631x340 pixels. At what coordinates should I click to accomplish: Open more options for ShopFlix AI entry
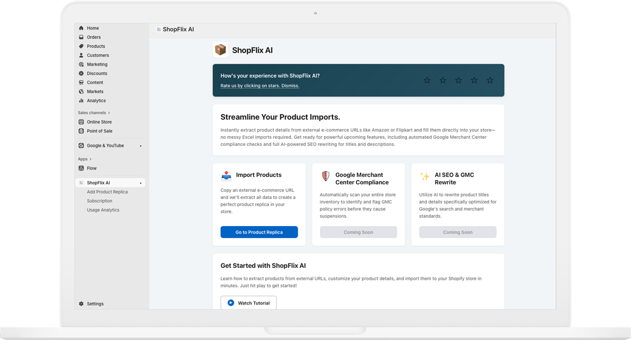(141, 182)
